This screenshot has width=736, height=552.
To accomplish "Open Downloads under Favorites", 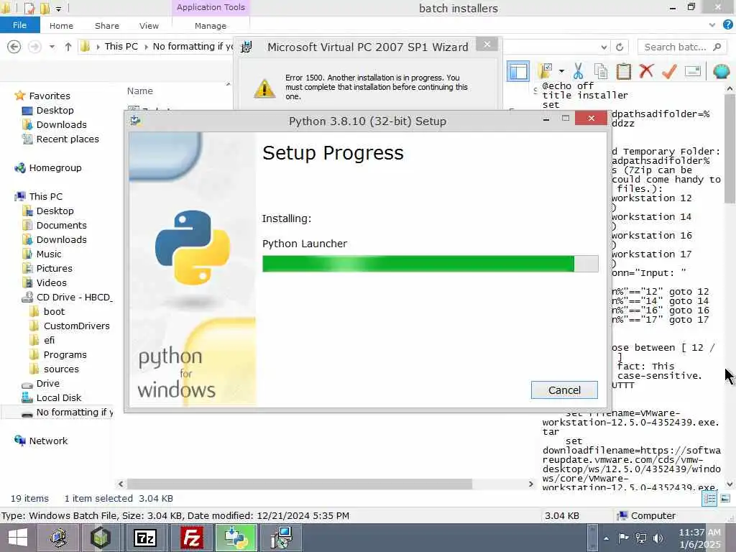I will coord(62,124).
